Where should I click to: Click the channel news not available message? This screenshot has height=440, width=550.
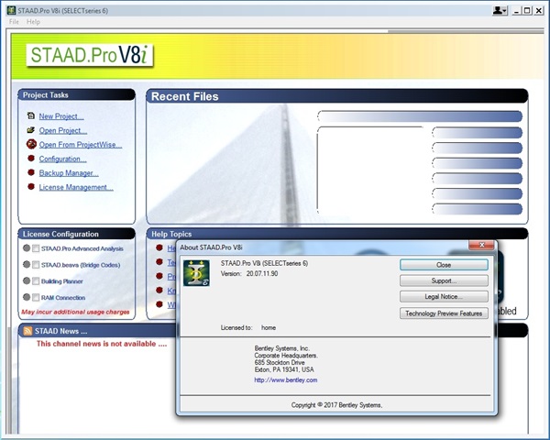pyautogui.click(x=102, y=344)
